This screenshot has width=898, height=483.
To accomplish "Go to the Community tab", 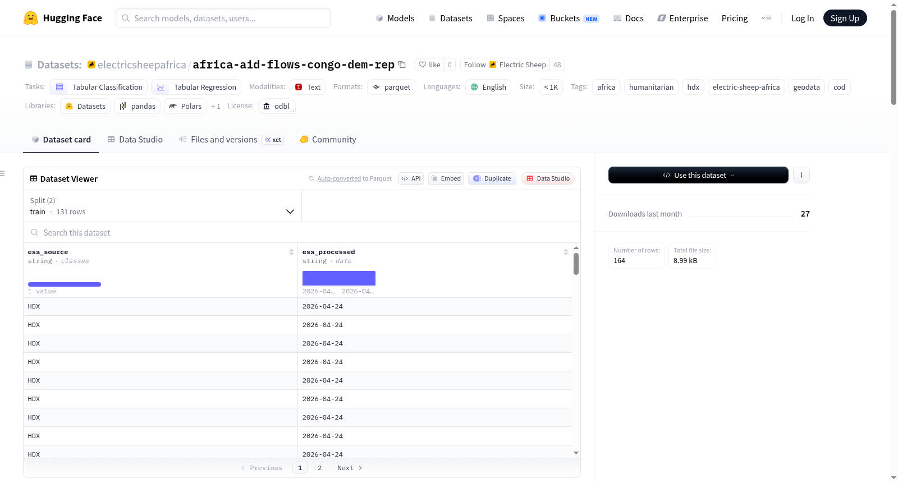I will click(328, 140).
